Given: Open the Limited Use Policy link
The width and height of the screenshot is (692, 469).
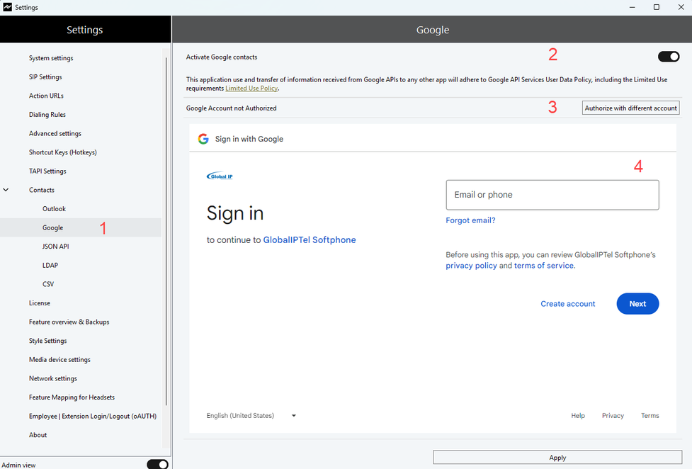Looking at the screenshot, I should [x=251, y=89].
